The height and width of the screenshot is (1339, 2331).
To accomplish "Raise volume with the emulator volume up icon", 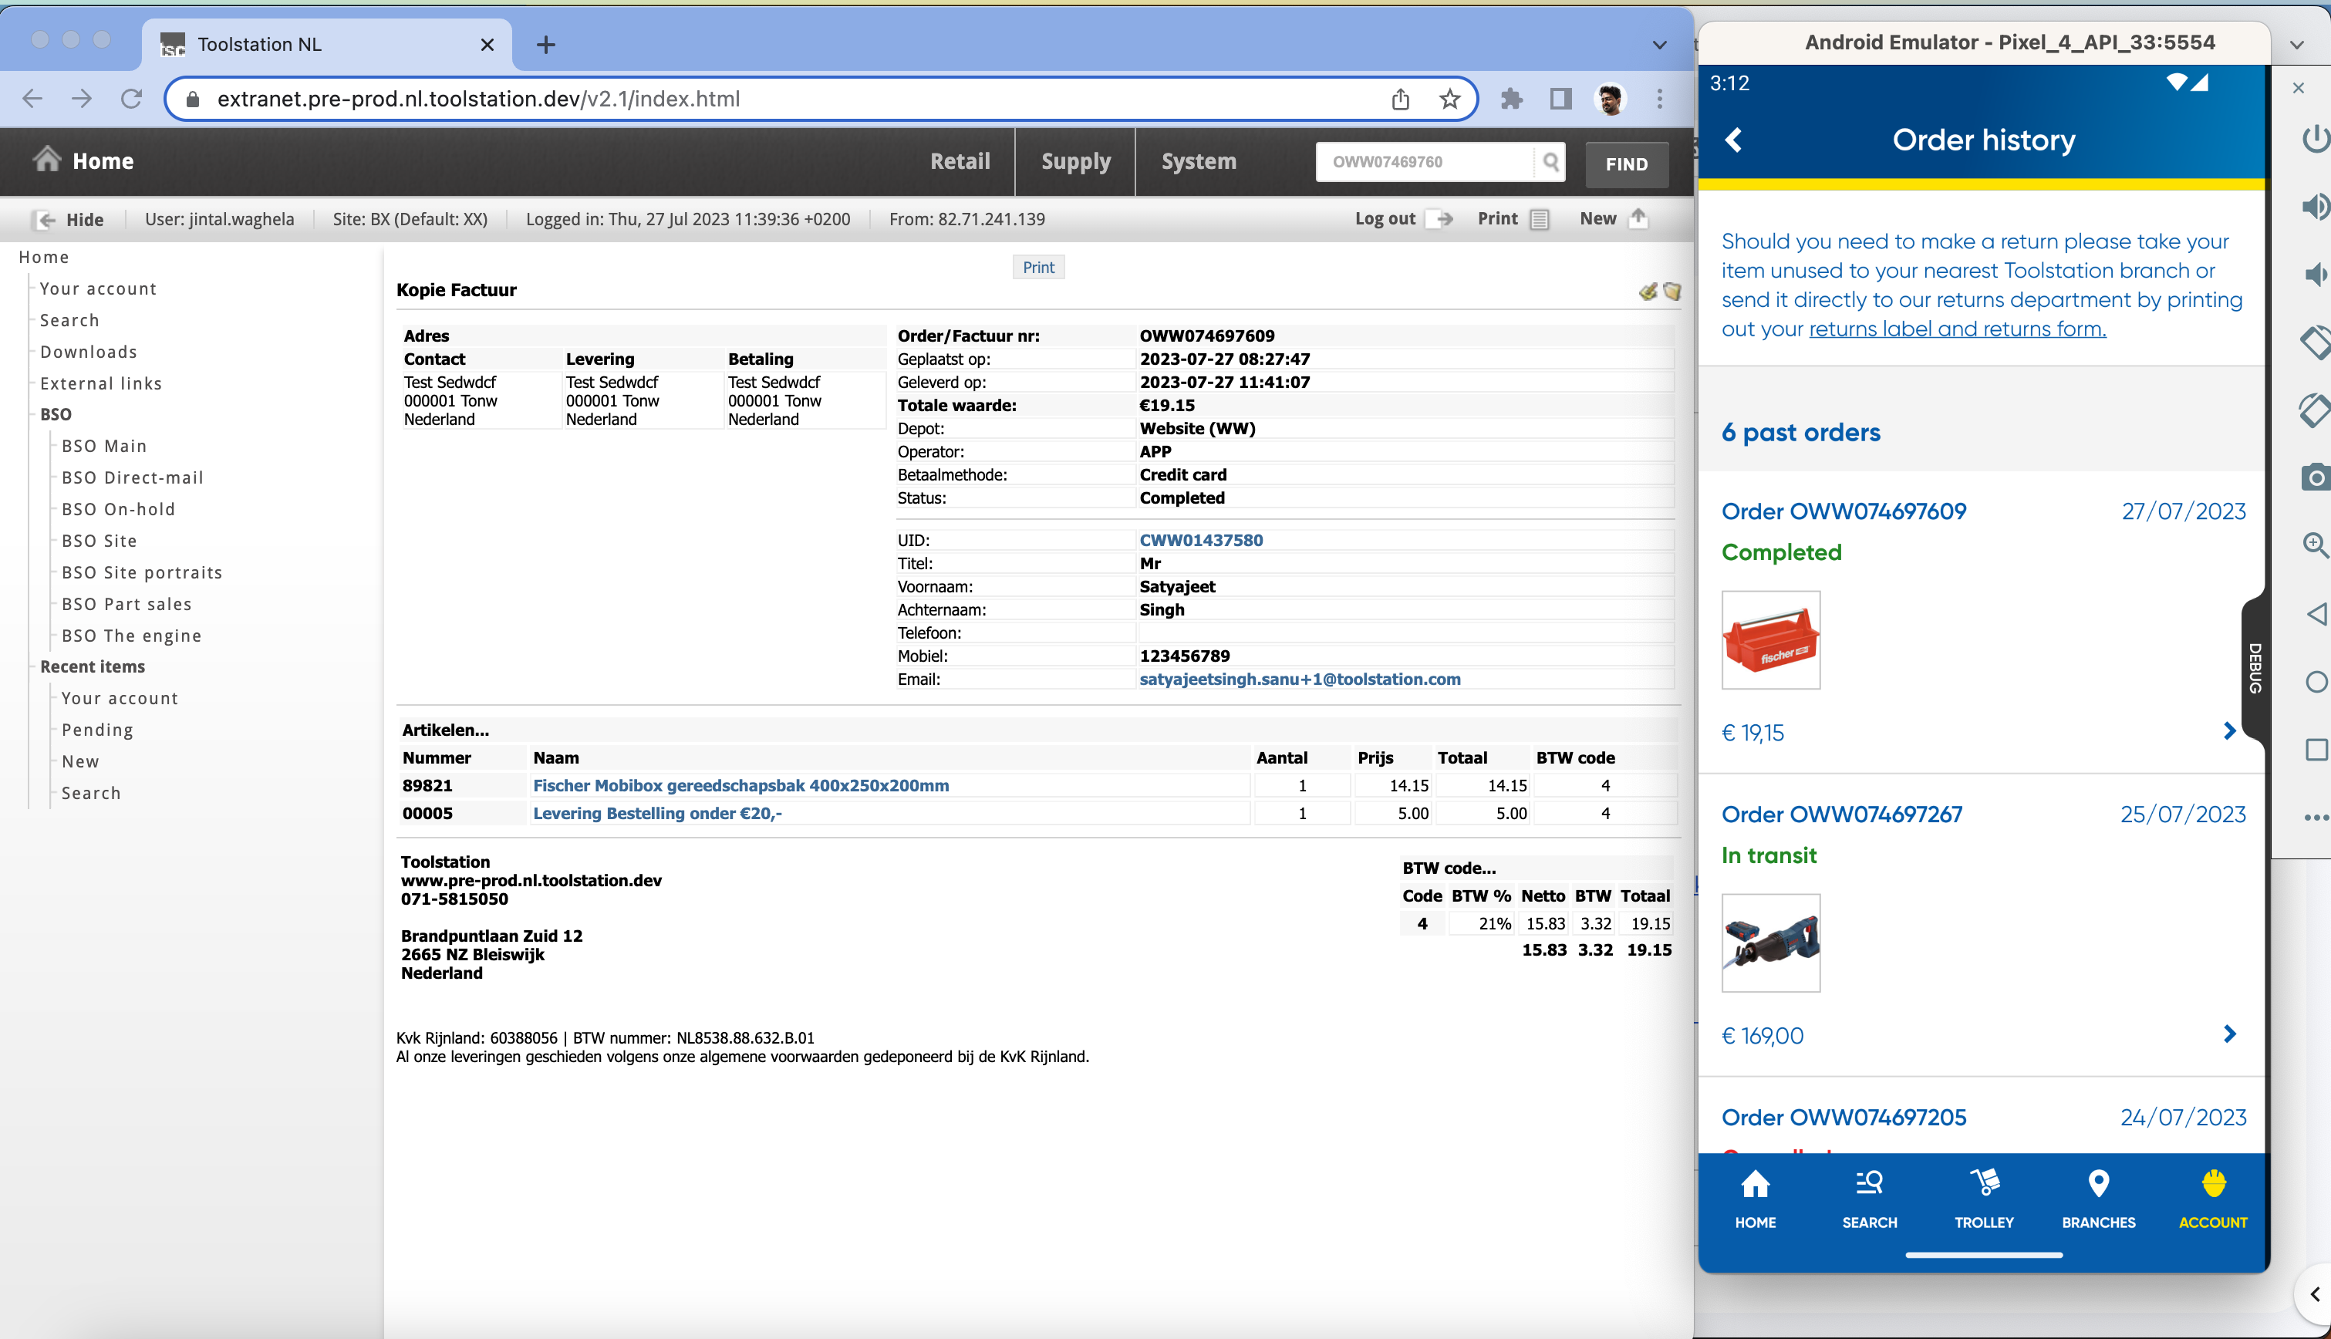I will (2316, 207).
